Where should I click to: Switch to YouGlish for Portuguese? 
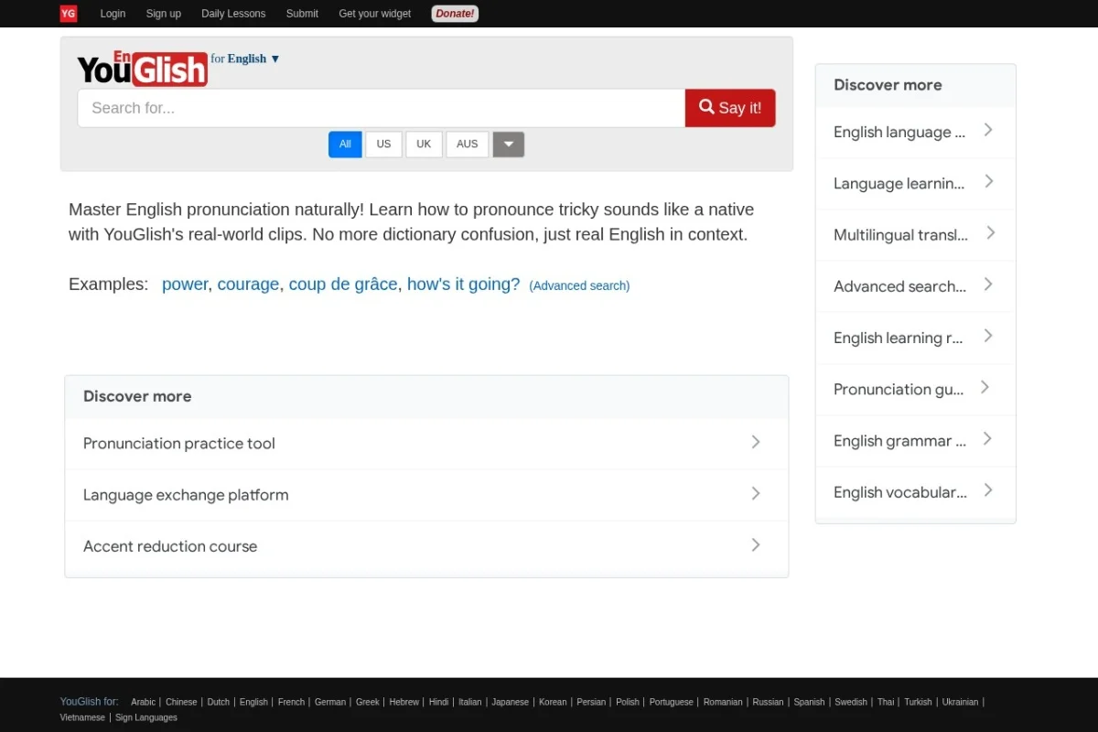(x=672, y=702)
